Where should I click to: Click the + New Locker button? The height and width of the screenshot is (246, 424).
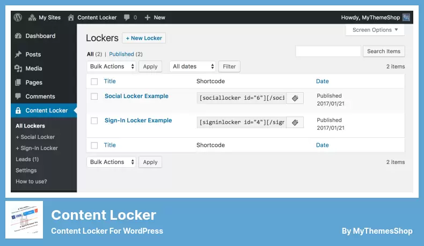144,38
